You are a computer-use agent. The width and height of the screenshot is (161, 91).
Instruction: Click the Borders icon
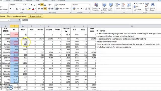tap(23, 9)
